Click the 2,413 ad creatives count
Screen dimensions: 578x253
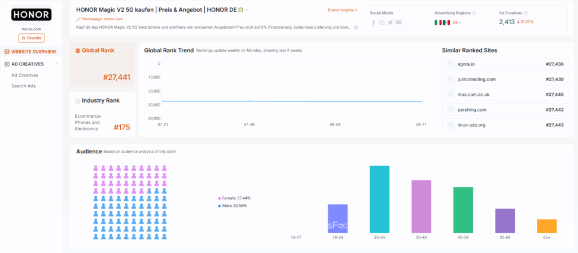point(507,22)
